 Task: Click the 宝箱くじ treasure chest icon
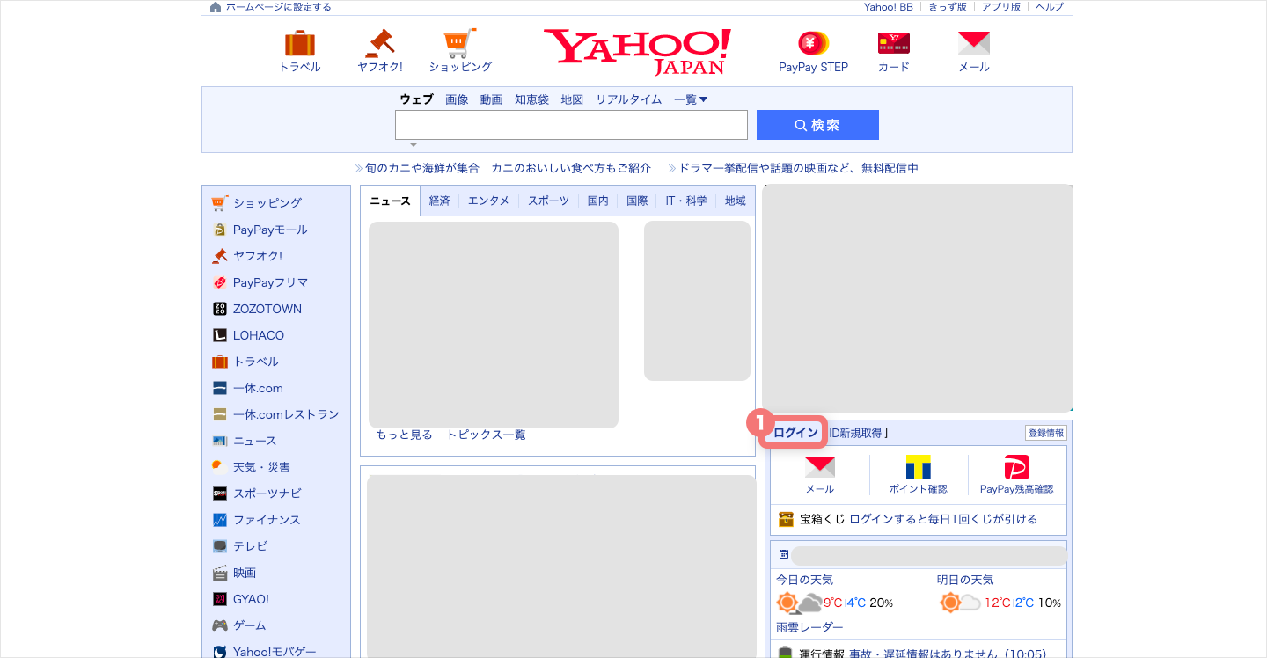[786, 519]
